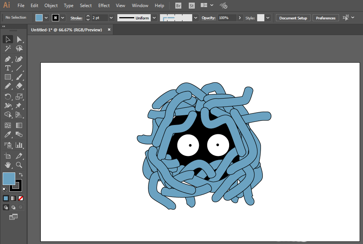Image resolution: width=363 pixels, height=244 pixels.
Task: Open Adobe Bridge via Br icon
Action: (x=178, y=6)
